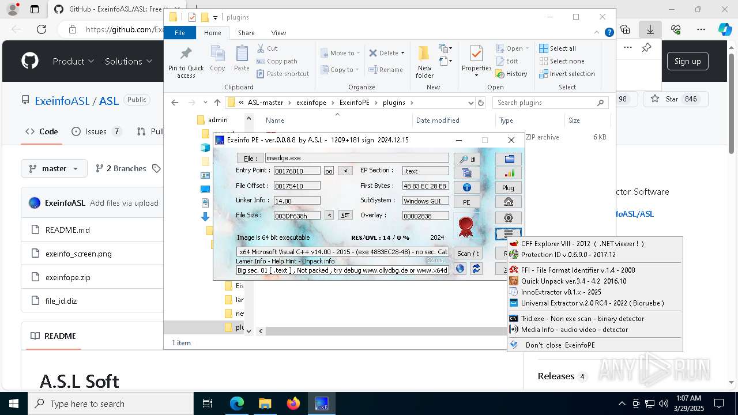Screen dimensions: 738x415
Task: Choose FFI - File Format Identifier entry
Action: click(x=595, y=270)
